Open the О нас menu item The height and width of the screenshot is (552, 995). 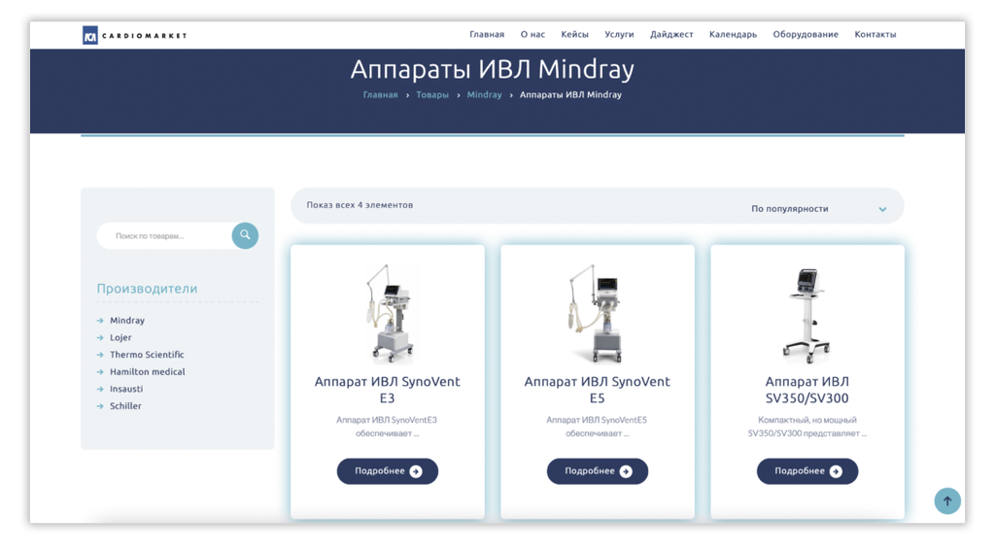[532, 34]
